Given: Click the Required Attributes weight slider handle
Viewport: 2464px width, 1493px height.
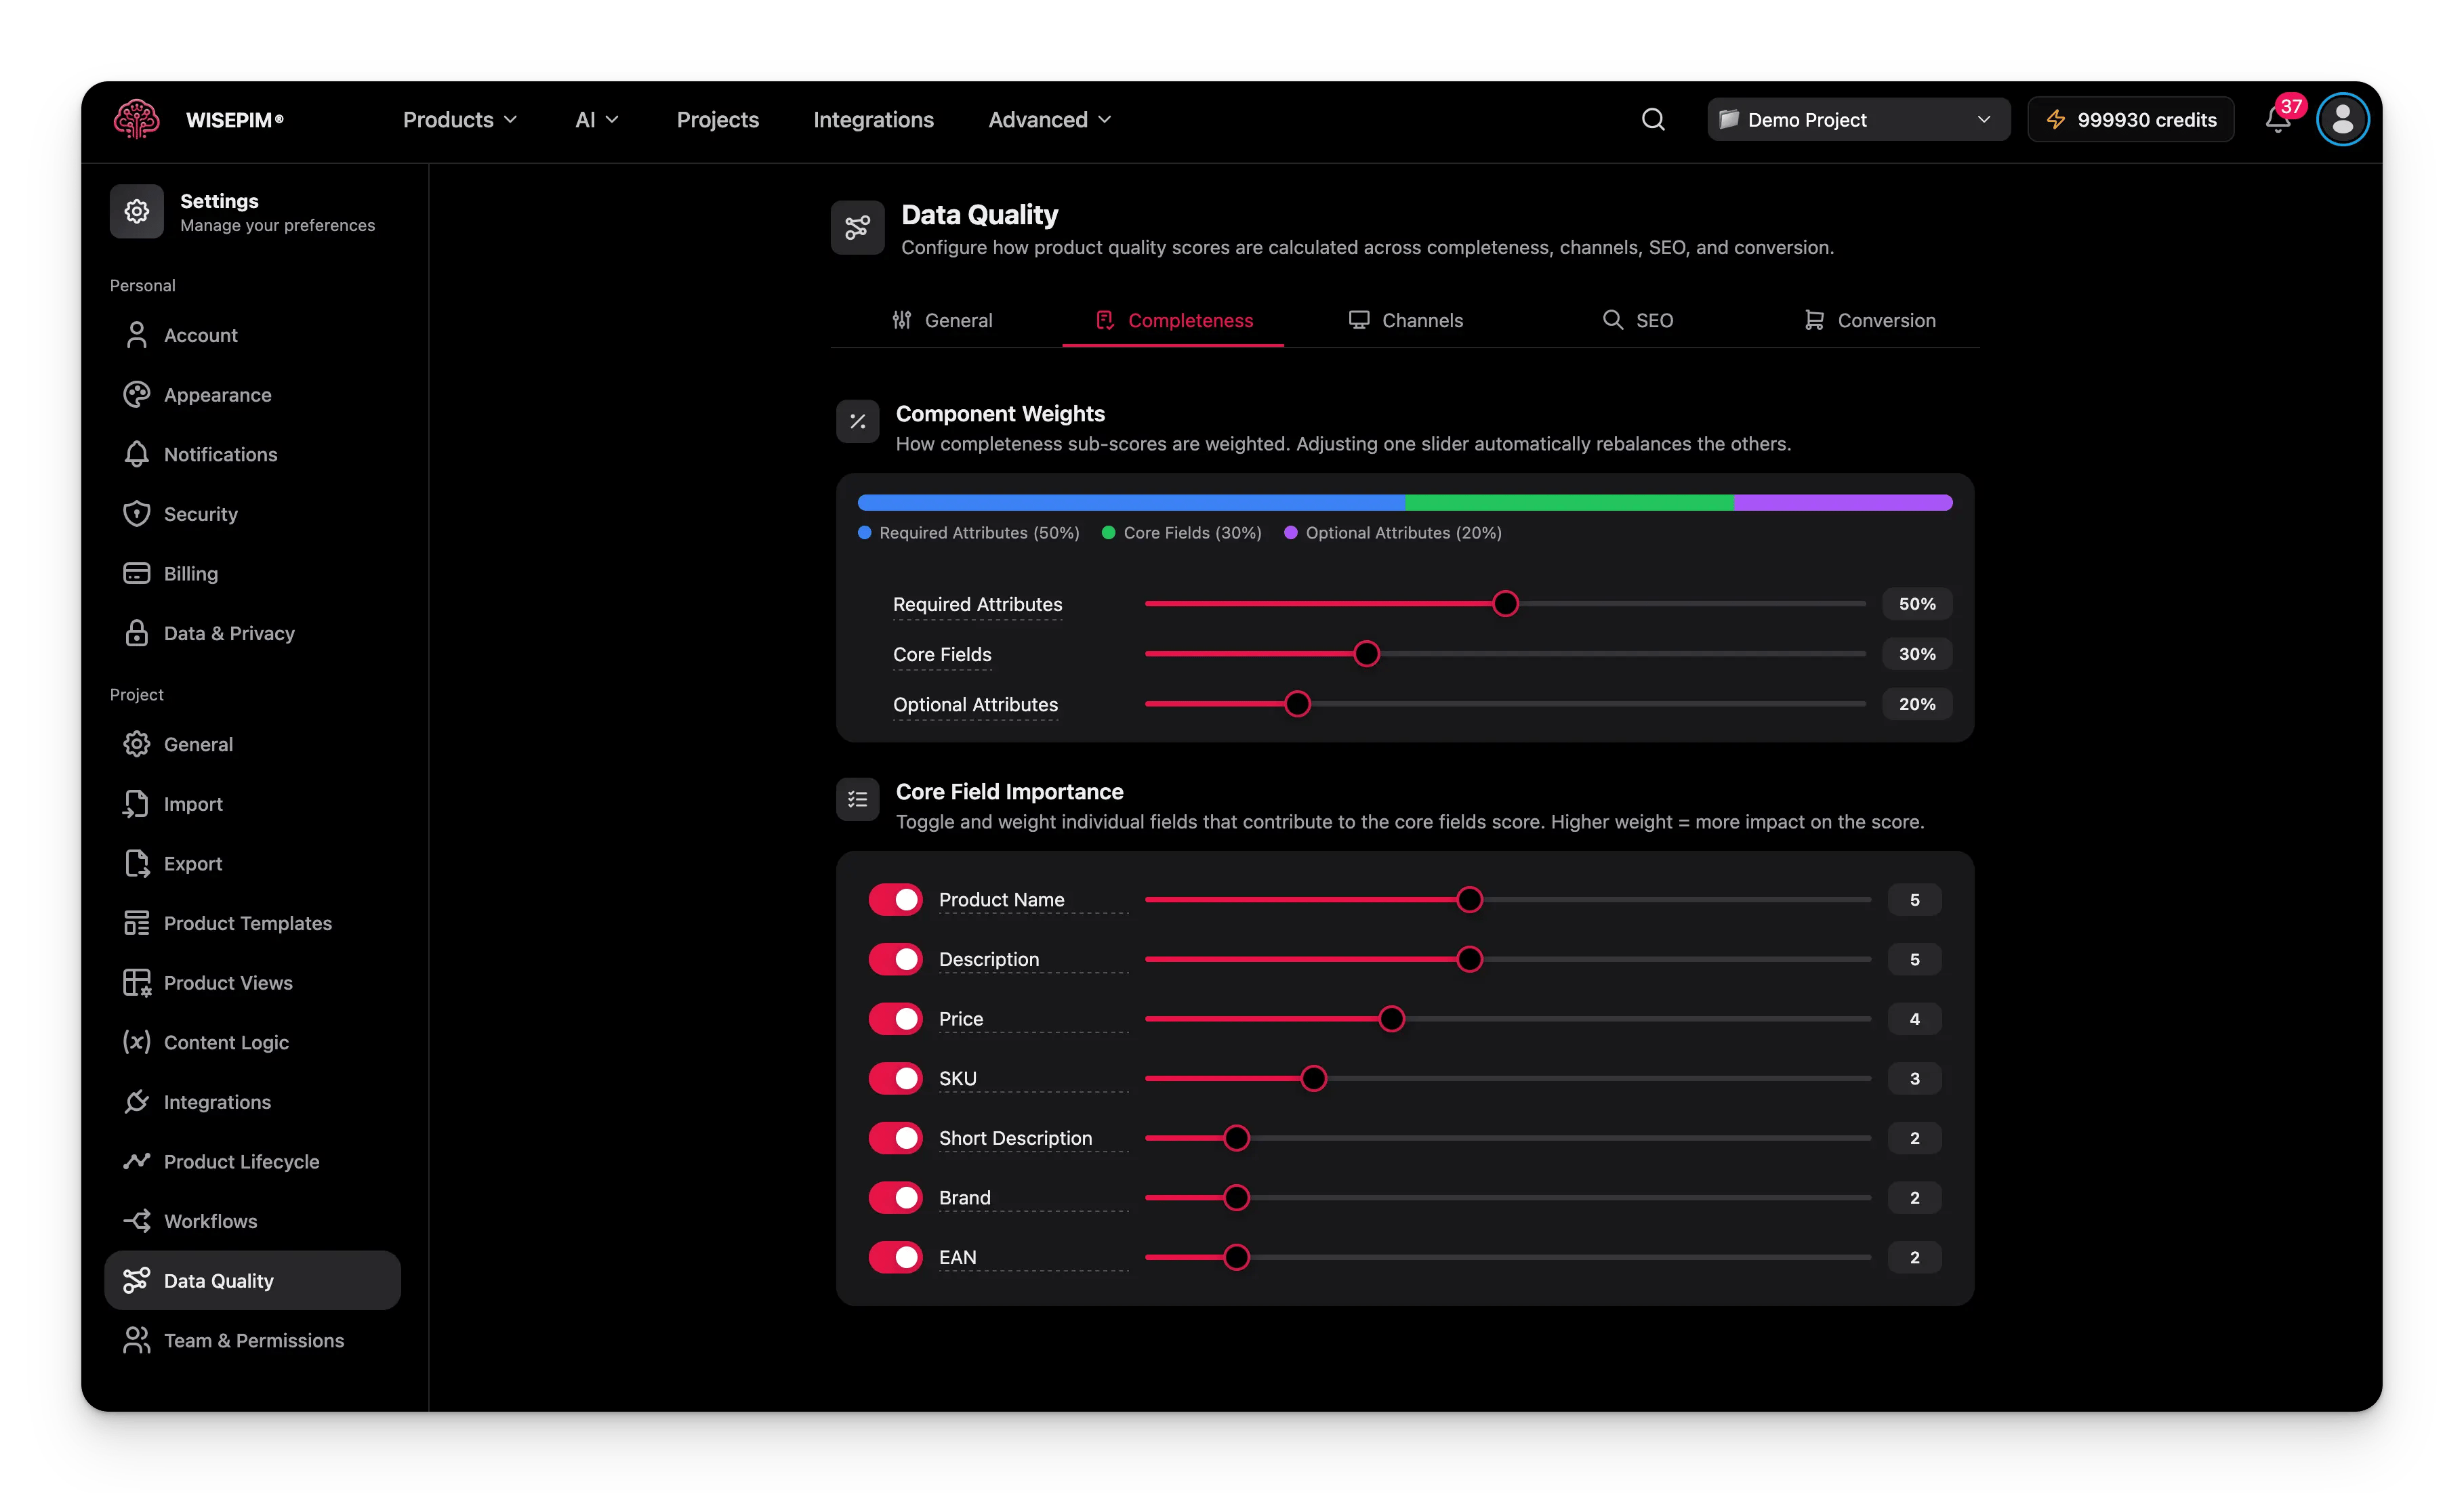Looking at the screenshot, I should point(1505,604).
